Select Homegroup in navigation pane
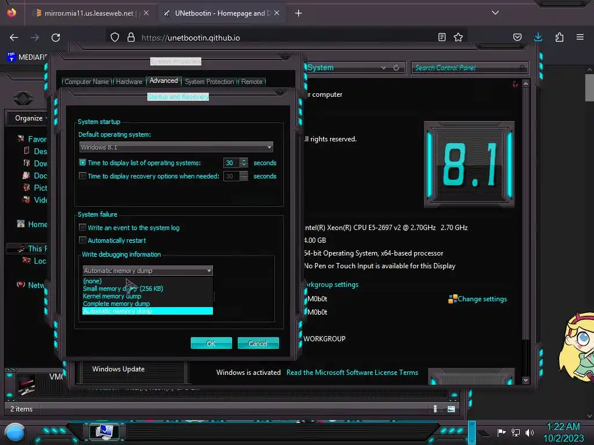 (32, 224)
